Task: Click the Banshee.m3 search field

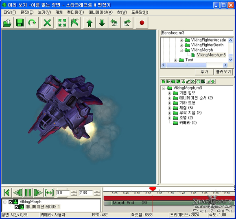Action: (x=197, y=33)
